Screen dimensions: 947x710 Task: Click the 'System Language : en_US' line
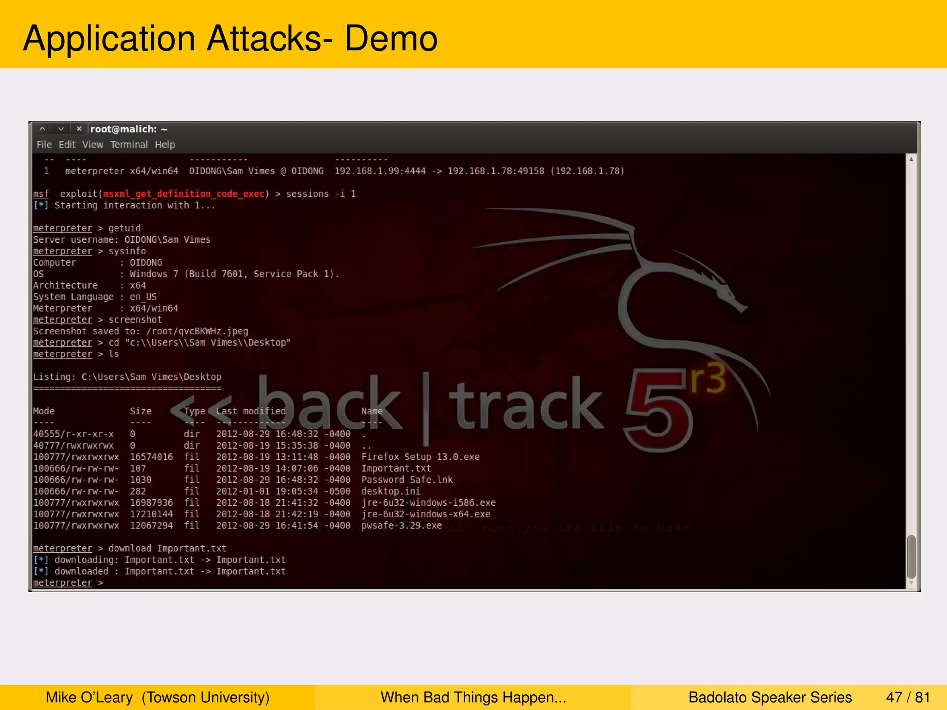tap(95, 297)
